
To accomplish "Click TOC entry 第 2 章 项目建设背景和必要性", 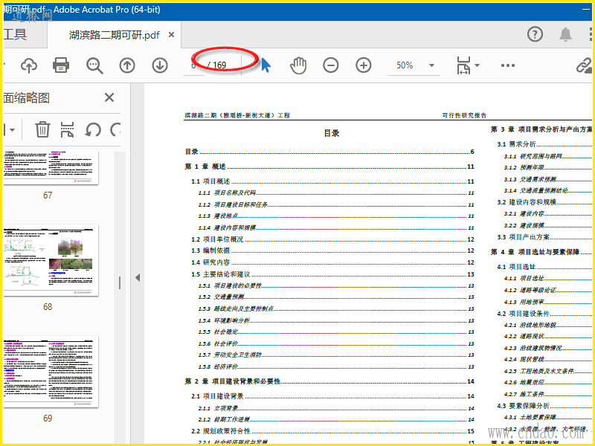I will pyautogui.click(x=329, y=381).
